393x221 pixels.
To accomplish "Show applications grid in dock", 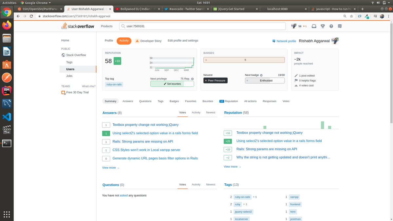I will click(x=7, y=214).
